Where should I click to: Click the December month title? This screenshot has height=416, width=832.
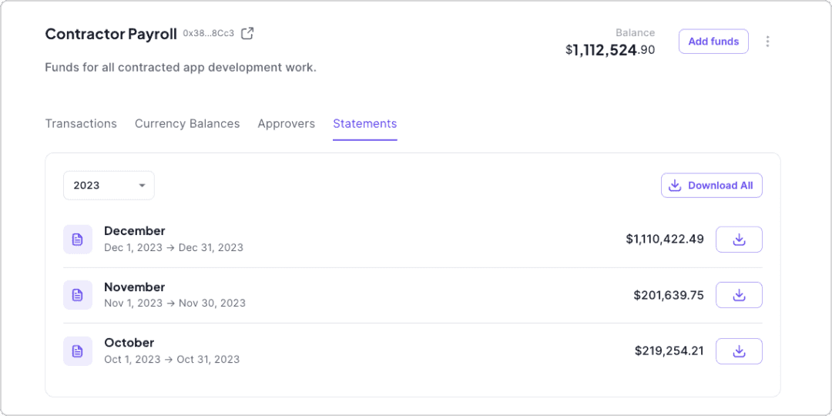135,231
